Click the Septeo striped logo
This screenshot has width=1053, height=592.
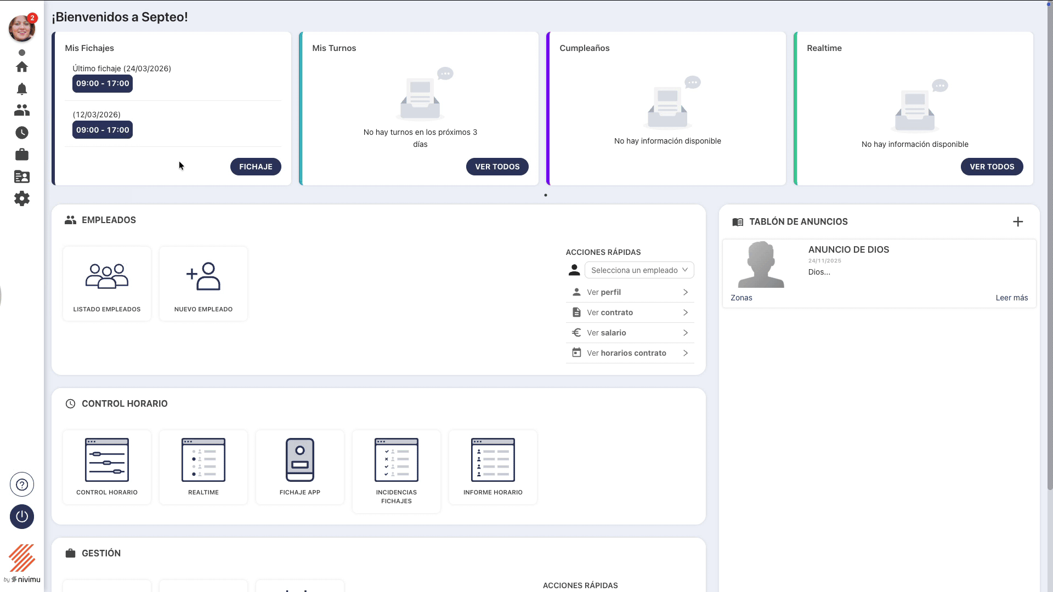[22, 558]
